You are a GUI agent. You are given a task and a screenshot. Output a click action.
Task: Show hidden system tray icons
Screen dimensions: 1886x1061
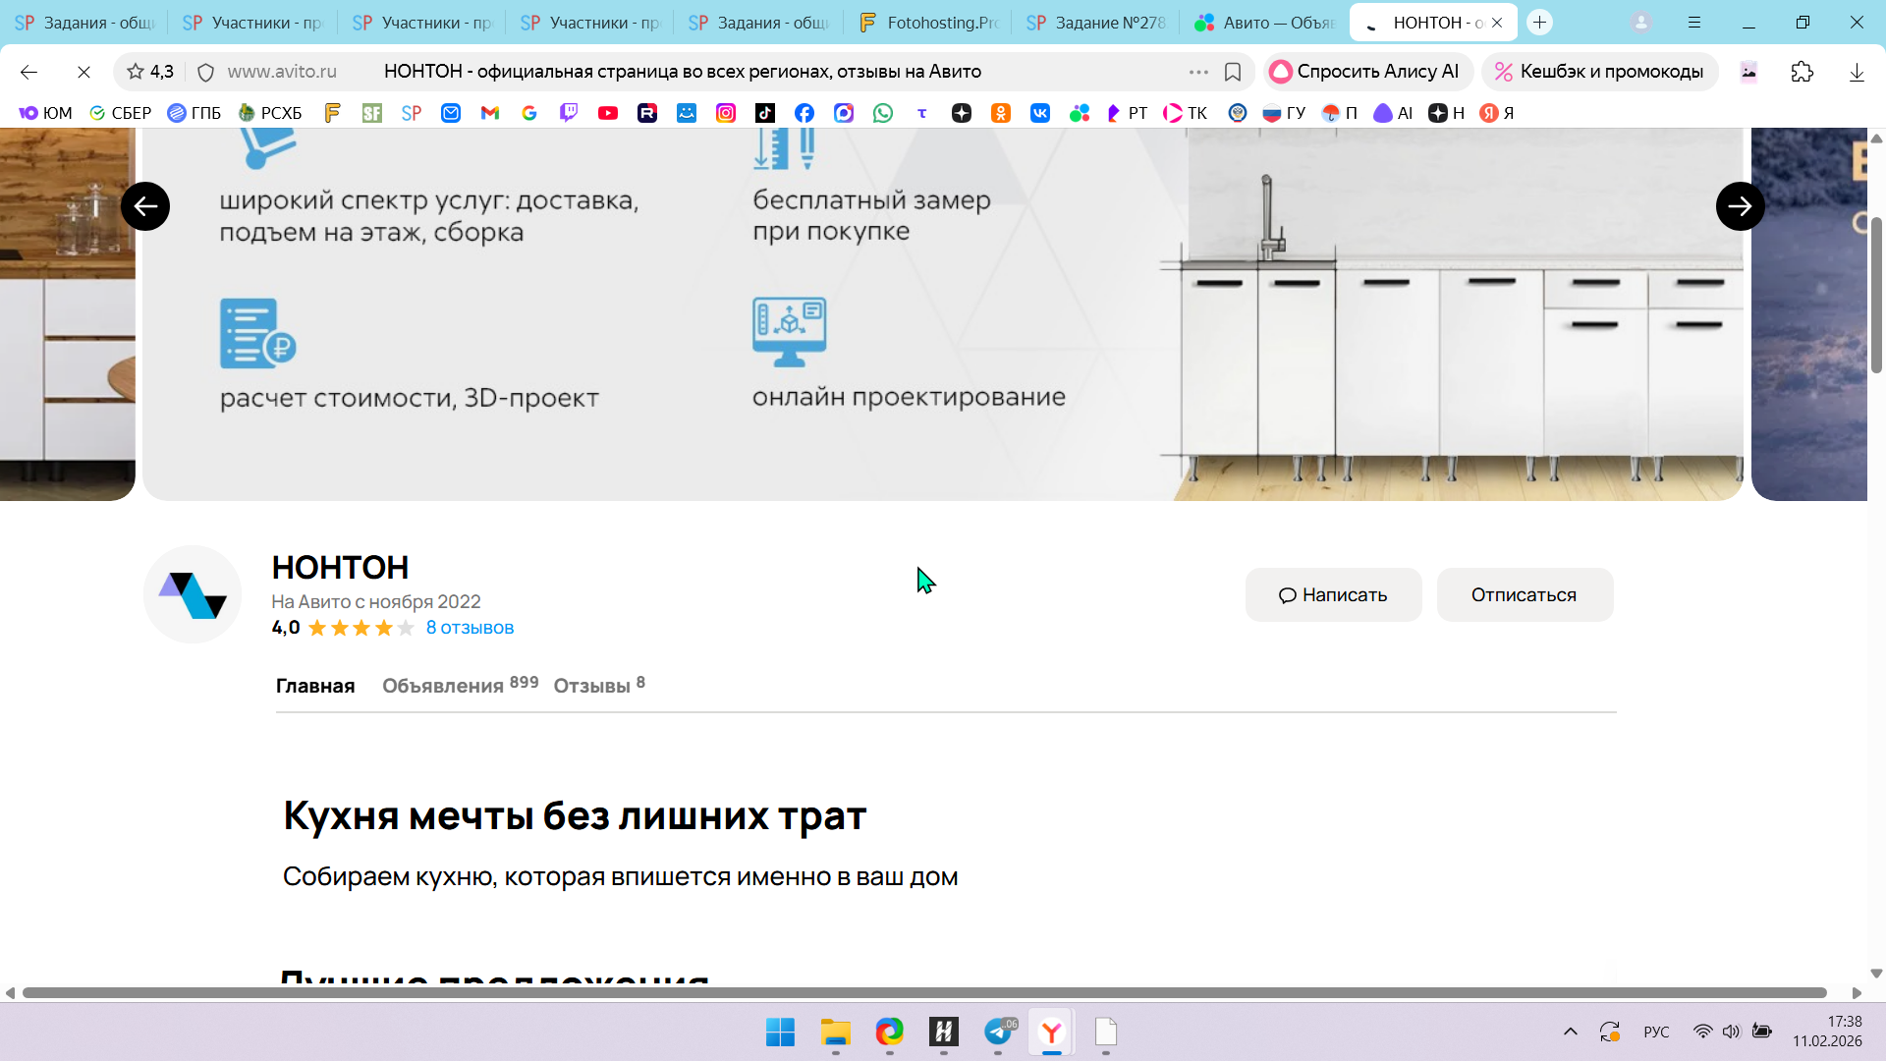[x=1571, y=1032]
